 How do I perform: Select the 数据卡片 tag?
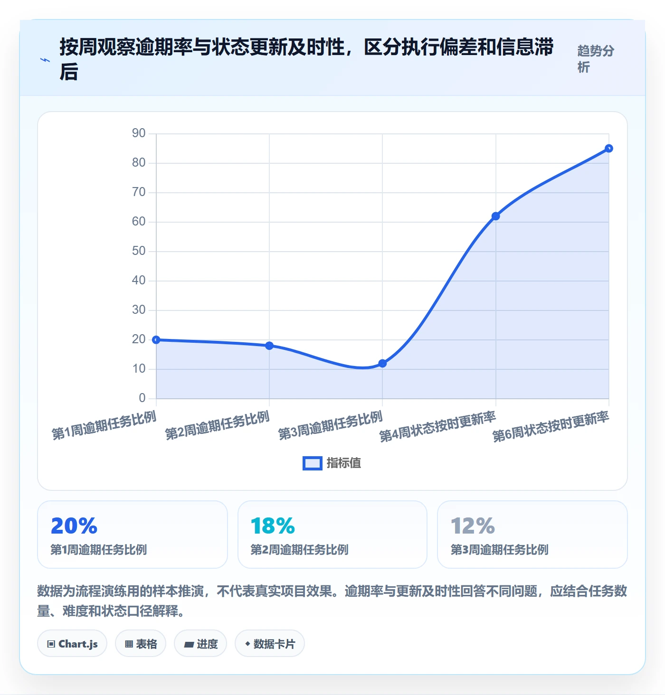(x=270, y=644)
